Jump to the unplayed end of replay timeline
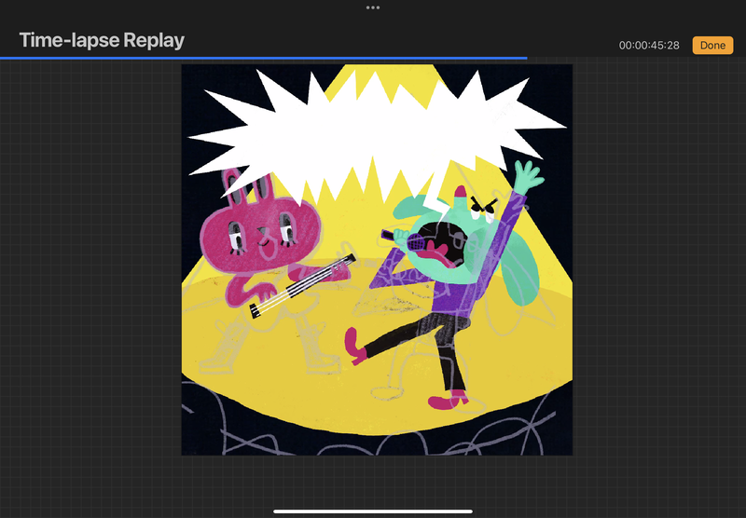The width and height of the screenshot is (746, 518). tap(634, 58)
